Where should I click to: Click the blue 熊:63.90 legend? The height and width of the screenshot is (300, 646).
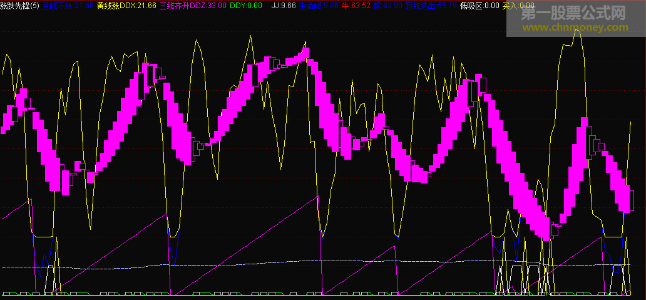pyautogui.click(x=387, y=6)
